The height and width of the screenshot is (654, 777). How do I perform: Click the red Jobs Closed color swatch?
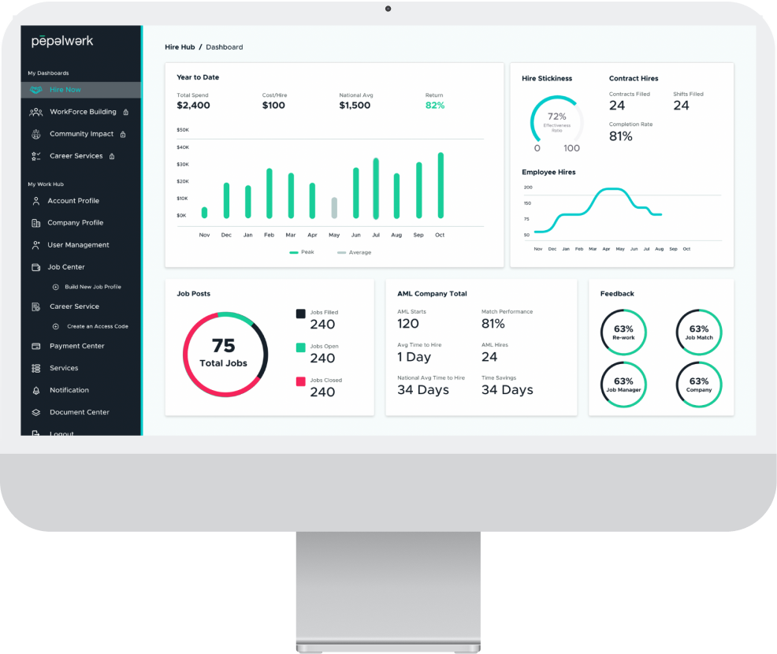click(300, 381)
